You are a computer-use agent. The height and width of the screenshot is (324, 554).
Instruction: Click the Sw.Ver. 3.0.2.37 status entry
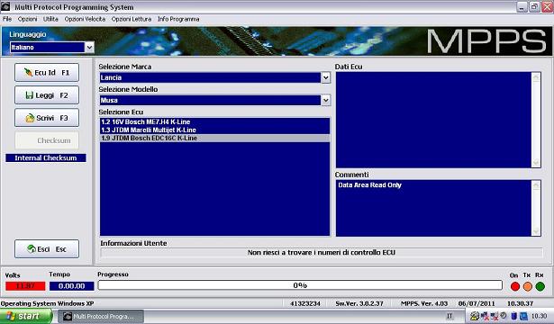click(x=359, y=303)
